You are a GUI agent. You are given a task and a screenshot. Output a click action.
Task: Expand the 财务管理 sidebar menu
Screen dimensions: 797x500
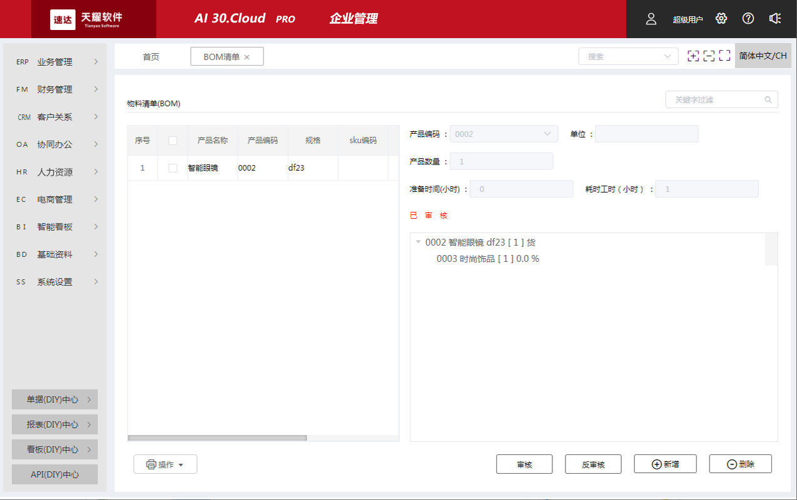[x=55, y=89]
